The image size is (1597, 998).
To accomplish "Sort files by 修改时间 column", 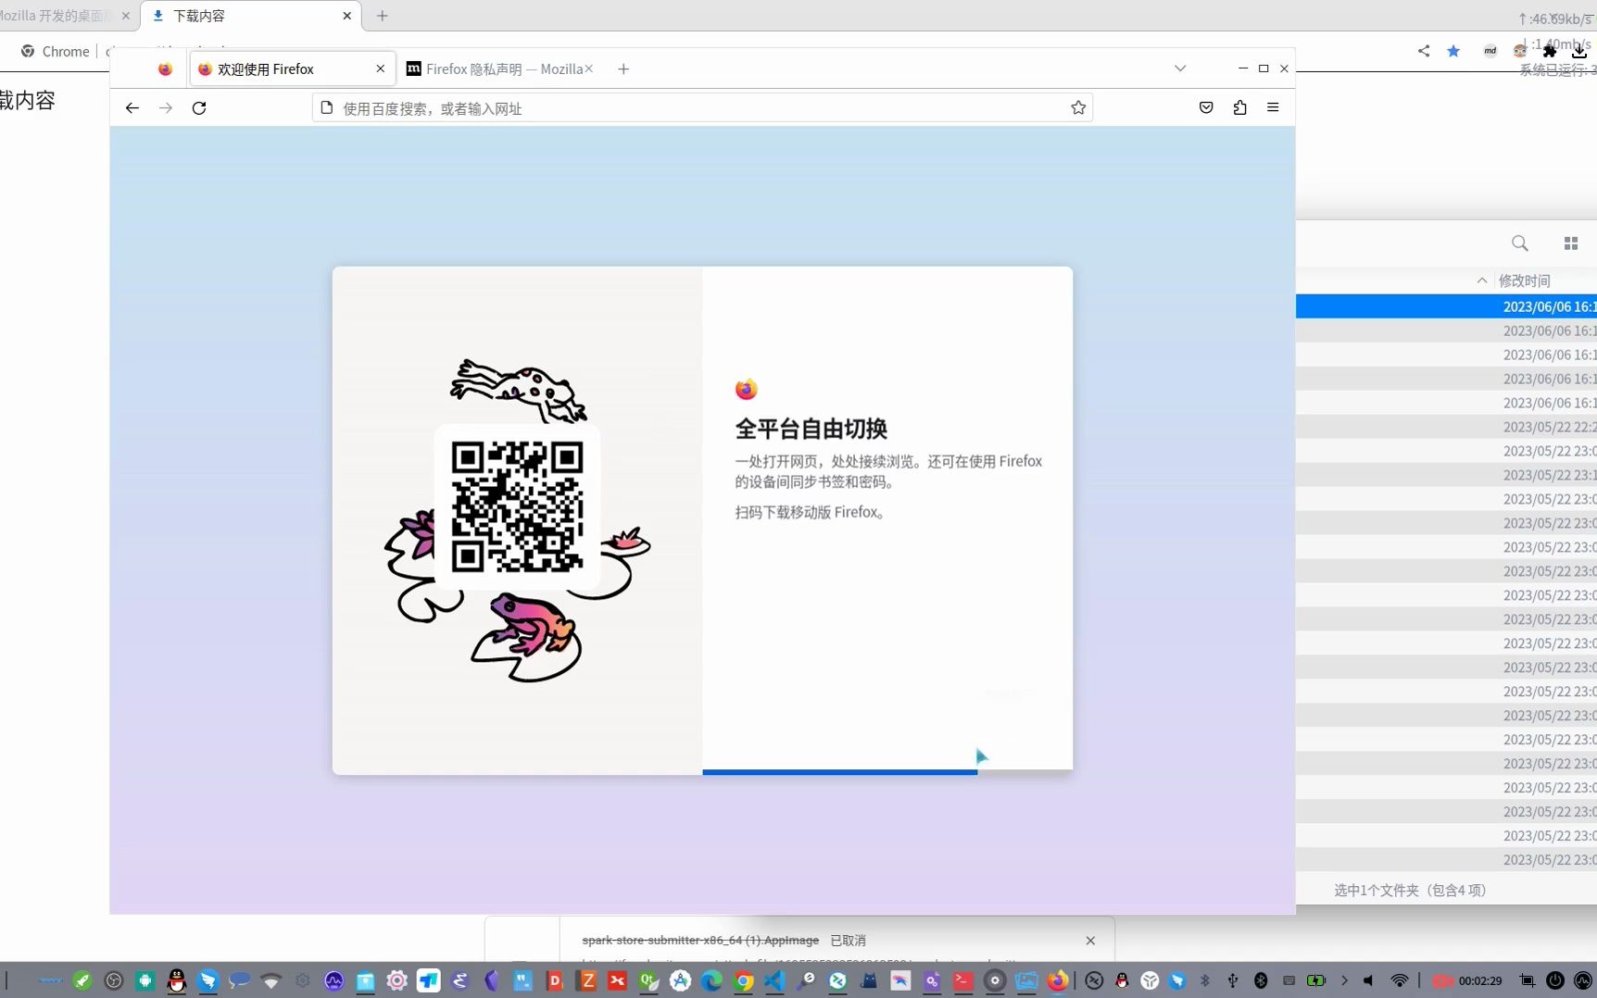I will (x=1524, y=281).
